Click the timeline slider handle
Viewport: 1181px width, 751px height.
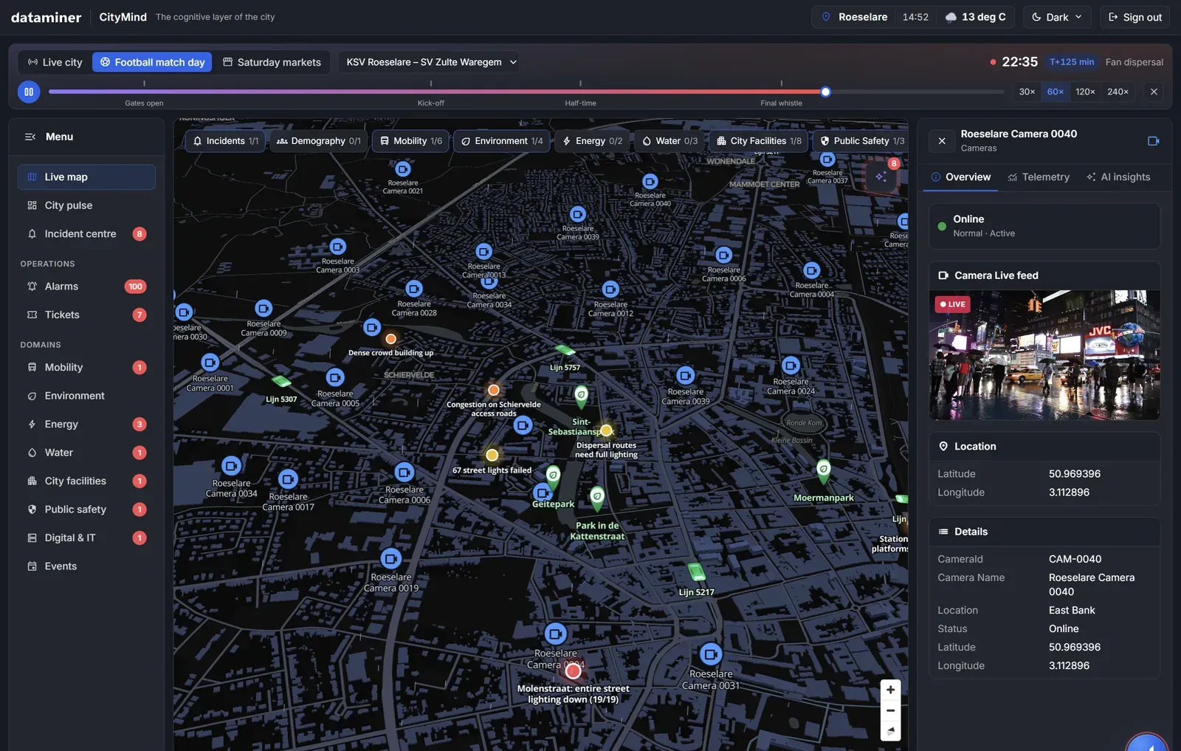[826, 92]
